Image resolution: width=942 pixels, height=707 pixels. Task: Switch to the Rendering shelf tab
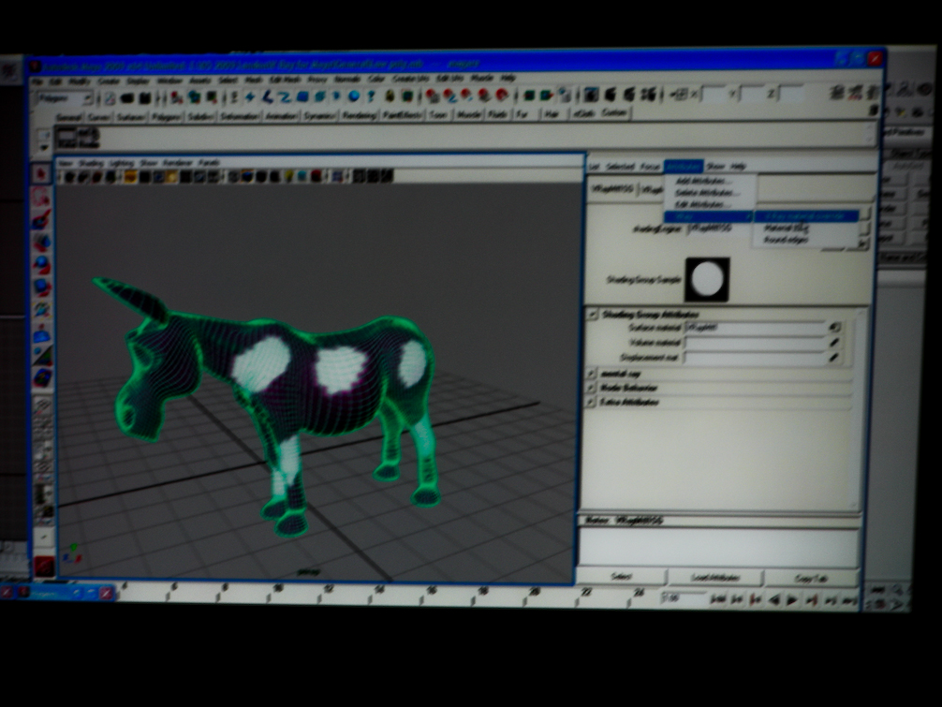point(359,115)
